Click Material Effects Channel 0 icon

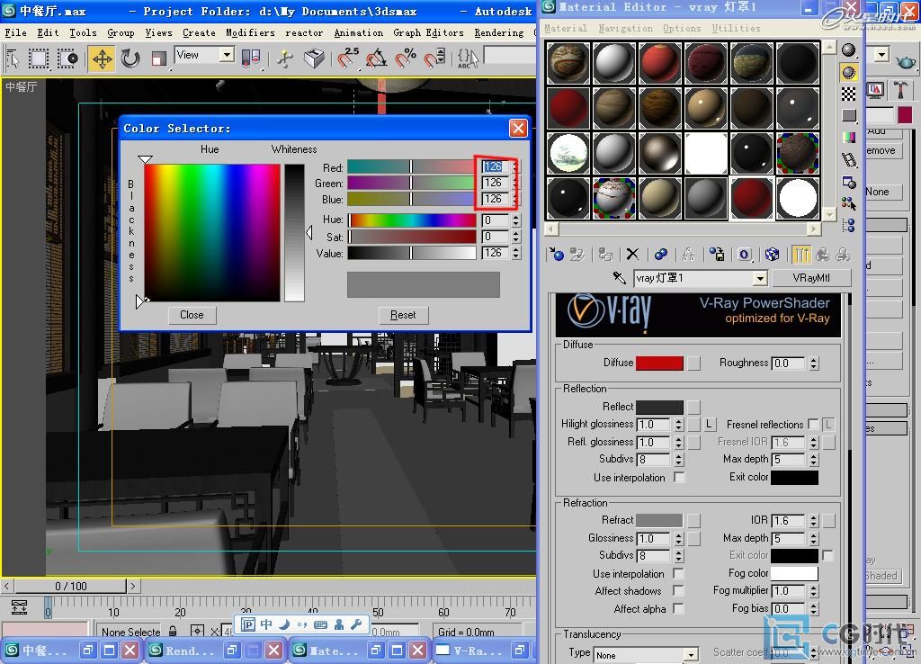pyautogui.click(x=744, y=254)
